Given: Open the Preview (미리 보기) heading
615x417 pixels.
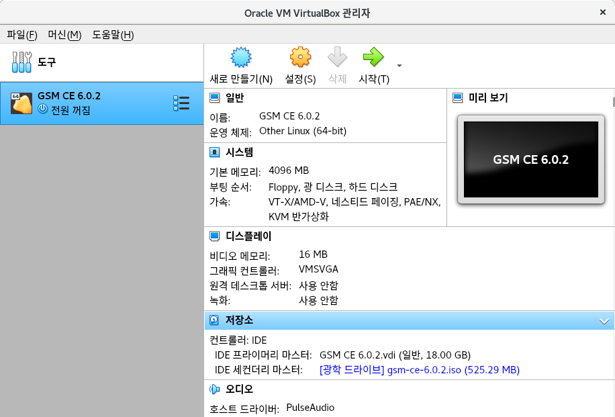Looking at the screenshot, I should click(x=488, y=97).
